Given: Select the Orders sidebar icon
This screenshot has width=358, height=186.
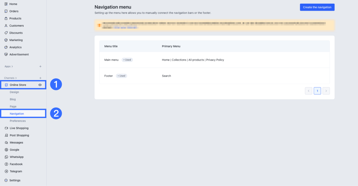Looking at the screenshot, I should coord(6,11).
